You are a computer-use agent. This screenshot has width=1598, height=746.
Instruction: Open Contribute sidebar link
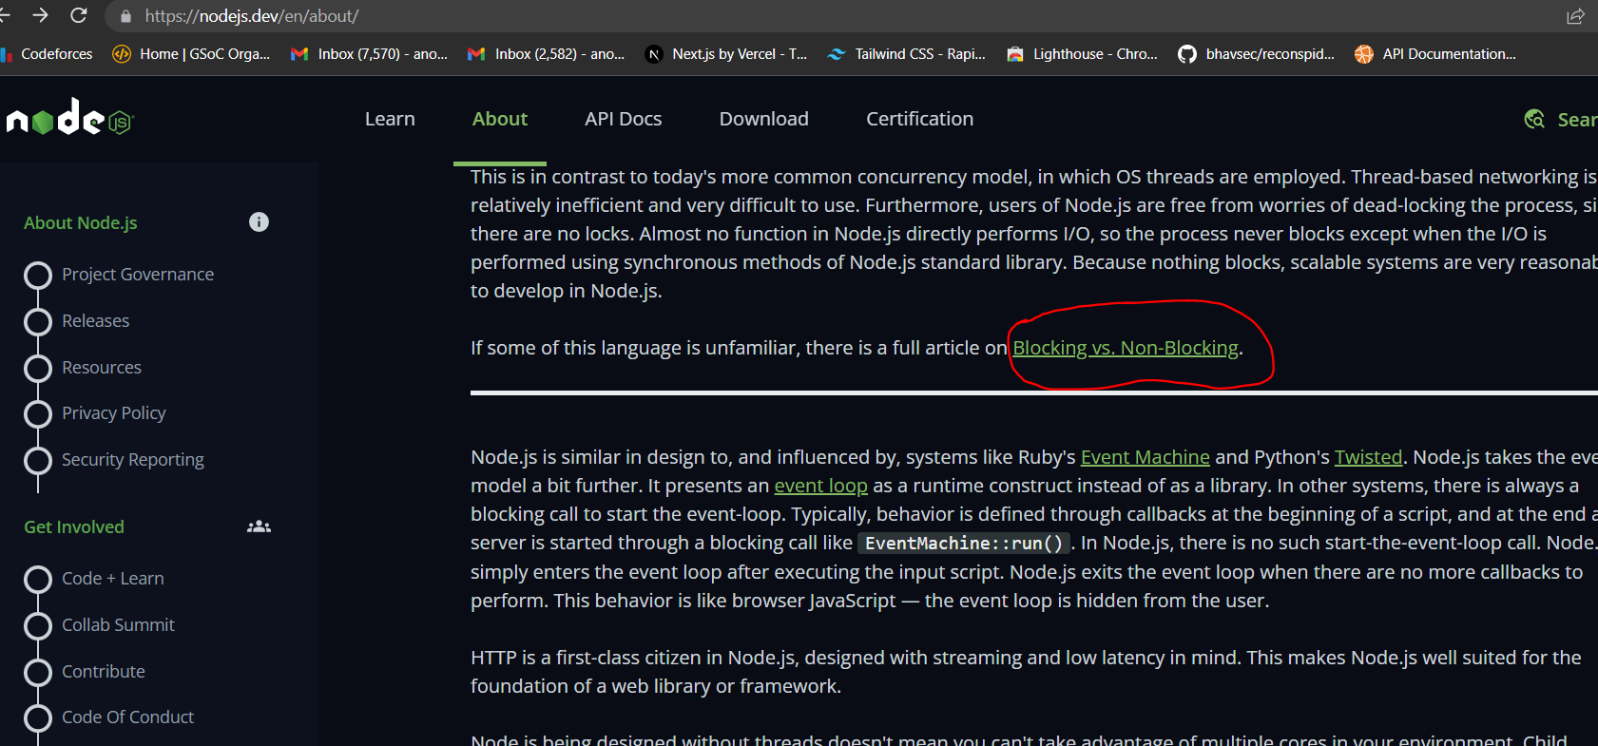tap(104, 671)
